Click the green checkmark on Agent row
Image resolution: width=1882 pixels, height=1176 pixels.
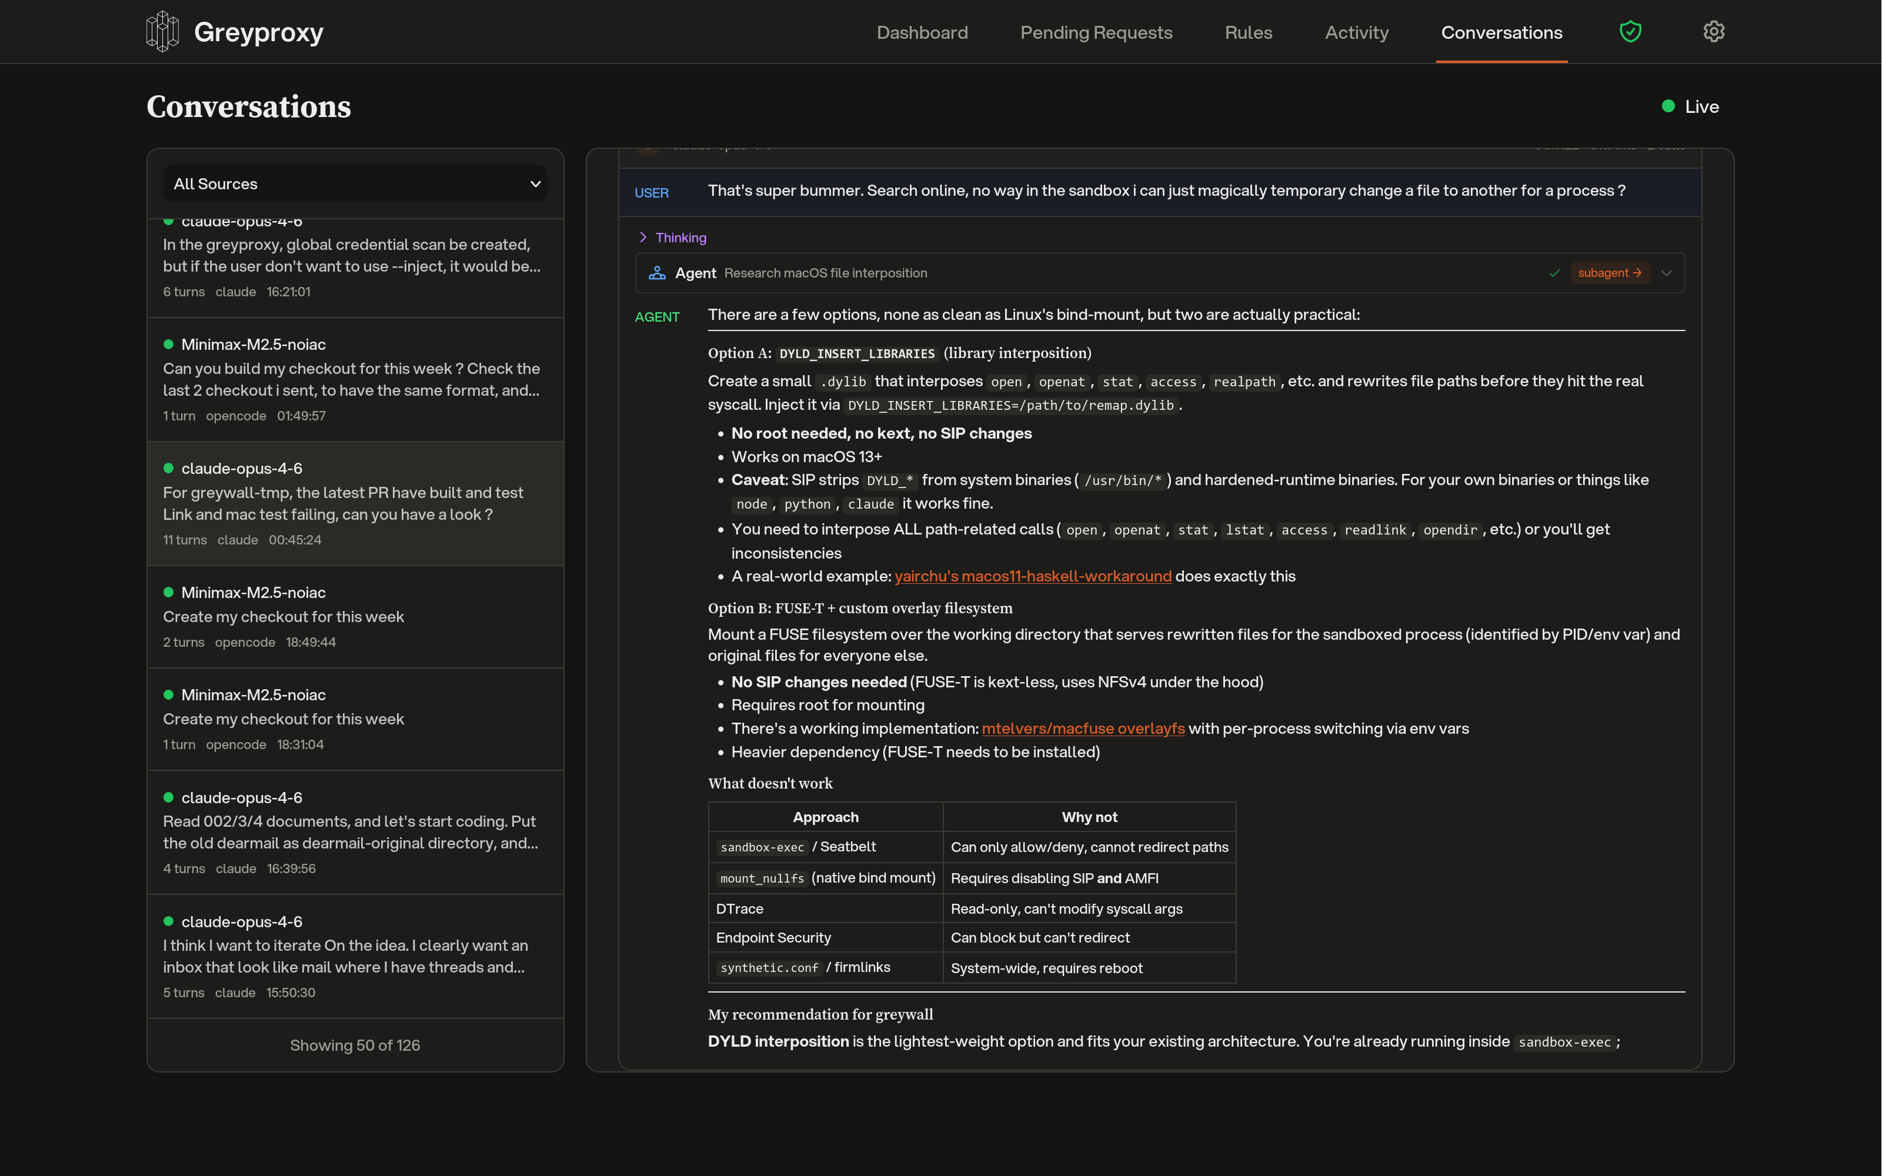pos(1554,273)
